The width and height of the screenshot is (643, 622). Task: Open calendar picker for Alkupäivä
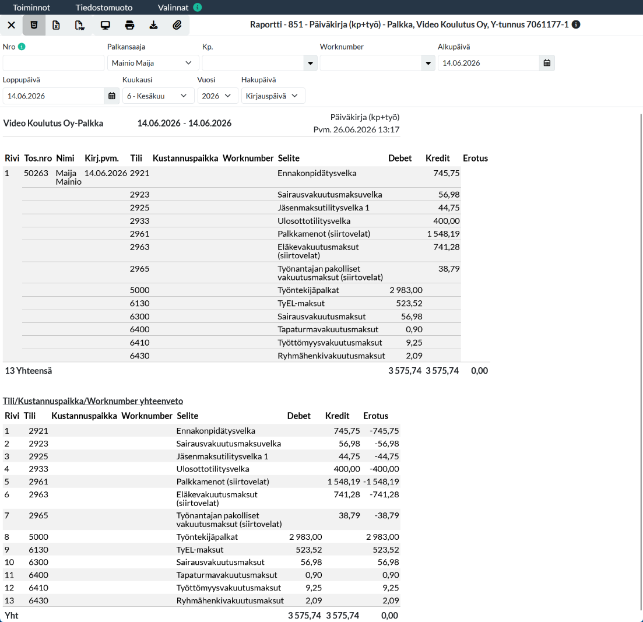tap(547, 63)
